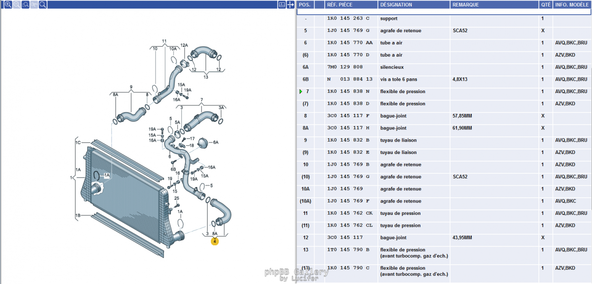592x284 pixels.
Task: Toggle the panel layout icon
Action: [x=282, y=5]
